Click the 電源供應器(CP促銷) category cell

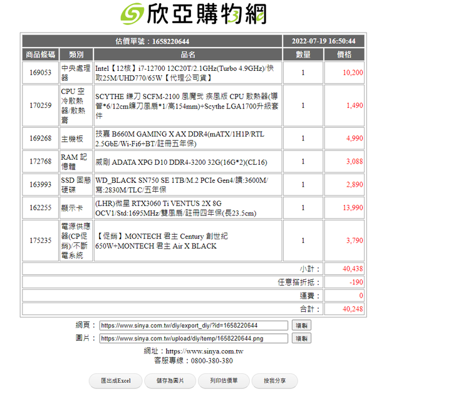click(x=76, y=241)
